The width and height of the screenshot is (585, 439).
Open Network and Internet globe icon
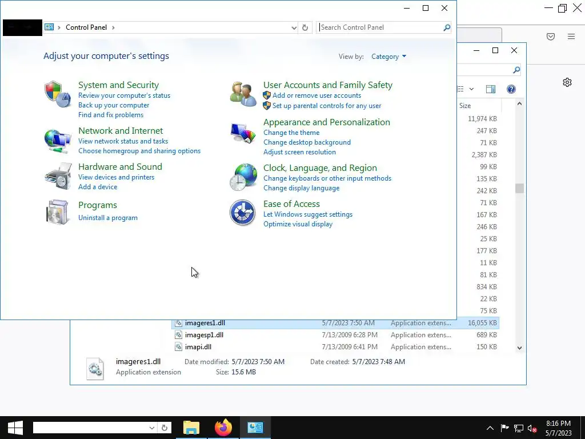tap(58, 141)
